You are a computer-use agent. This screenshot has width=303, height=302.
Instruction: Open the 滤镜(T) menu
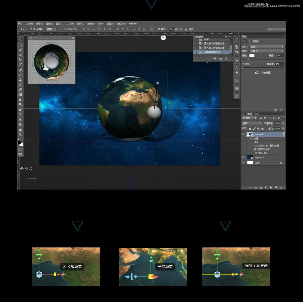(x=91, y=24)
